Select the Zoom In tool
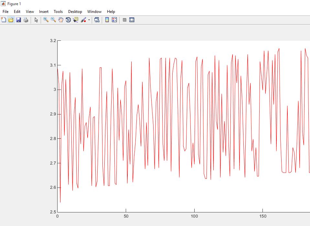This screenshot has height=226, width=310. [x=45, y=19]
